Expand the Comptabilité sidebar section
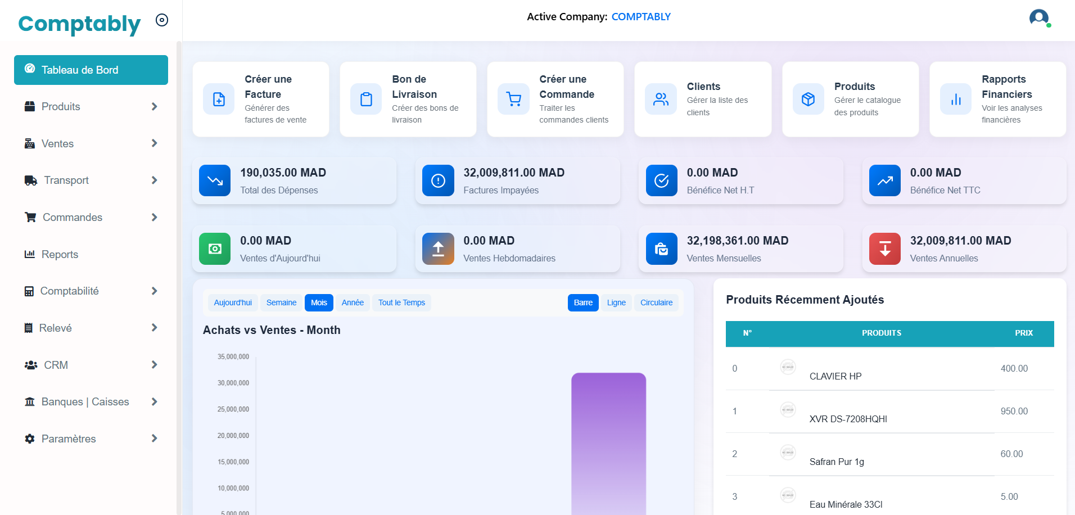The width and height of the screenshot is (1075, 515). click(91, 291)
